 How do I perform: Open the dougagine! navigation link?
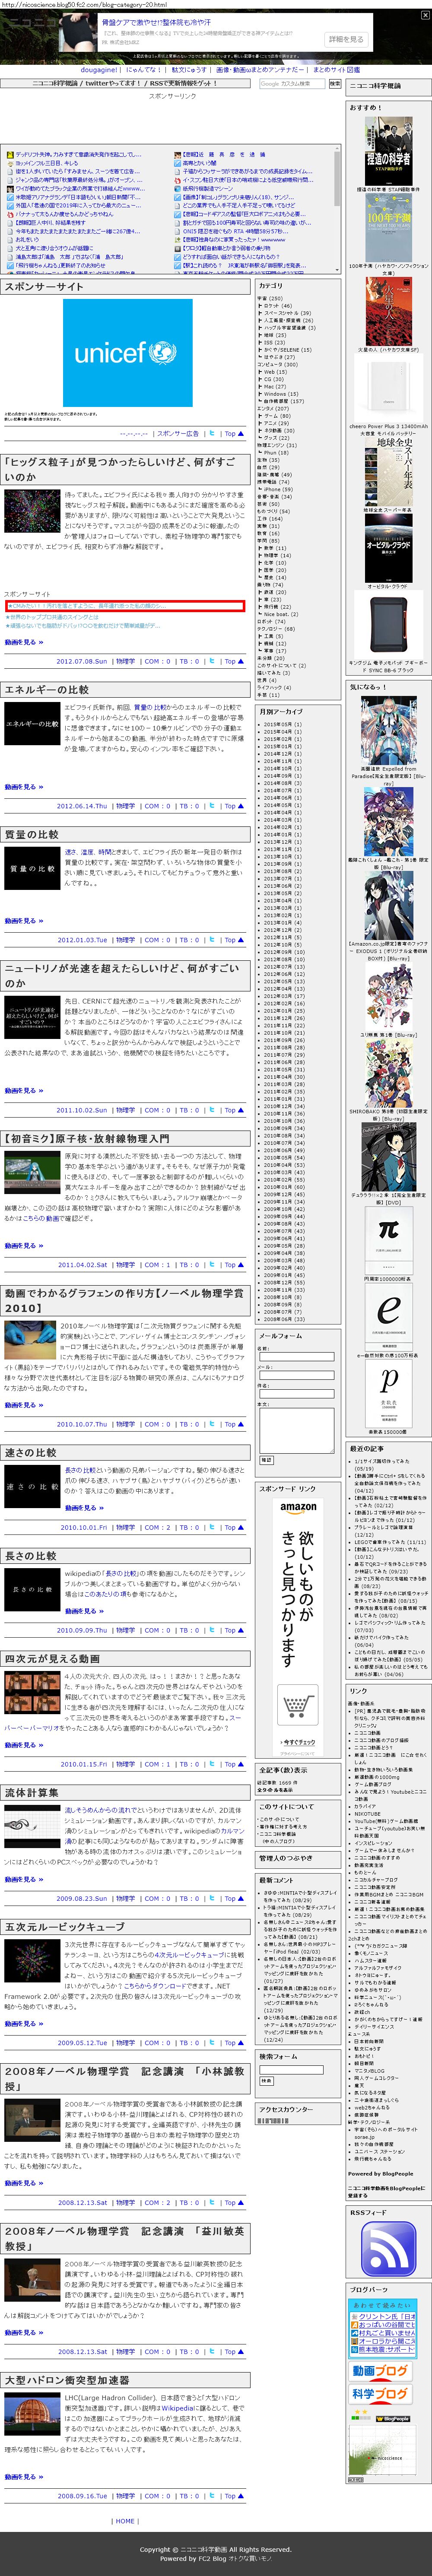click(x=98, y=70)
